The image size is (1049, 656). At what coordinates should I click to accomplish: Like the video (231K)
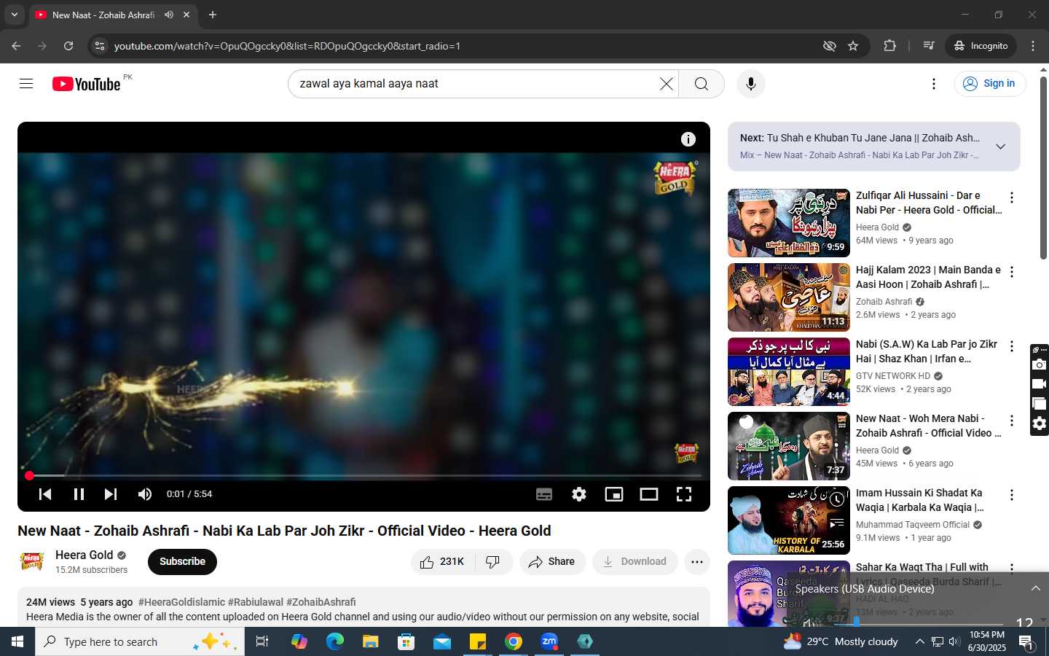click(443, 562)
